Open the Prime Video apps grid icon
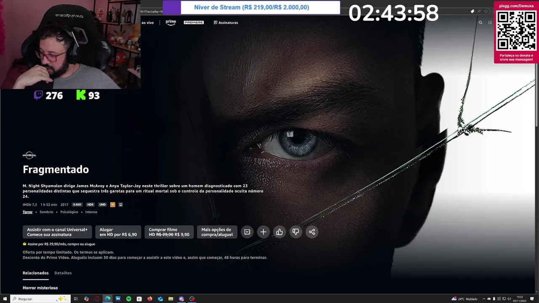 [490, 23]
